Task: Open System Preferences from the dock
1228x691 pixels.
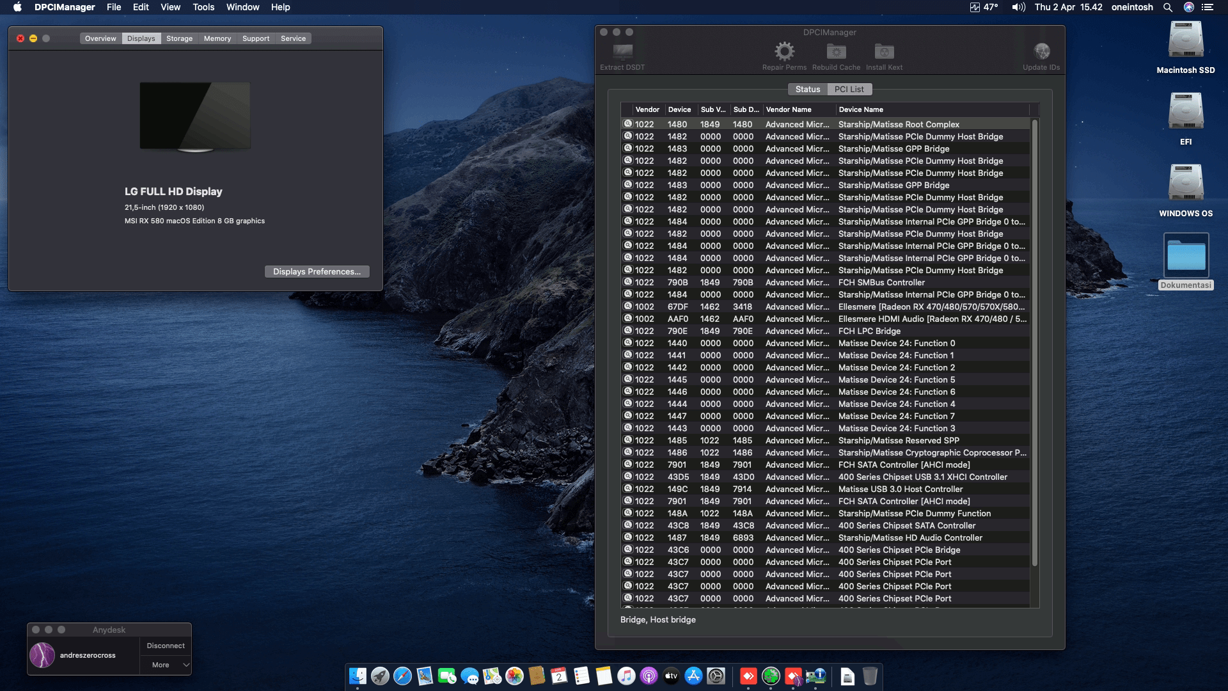Action: (716, 676)
